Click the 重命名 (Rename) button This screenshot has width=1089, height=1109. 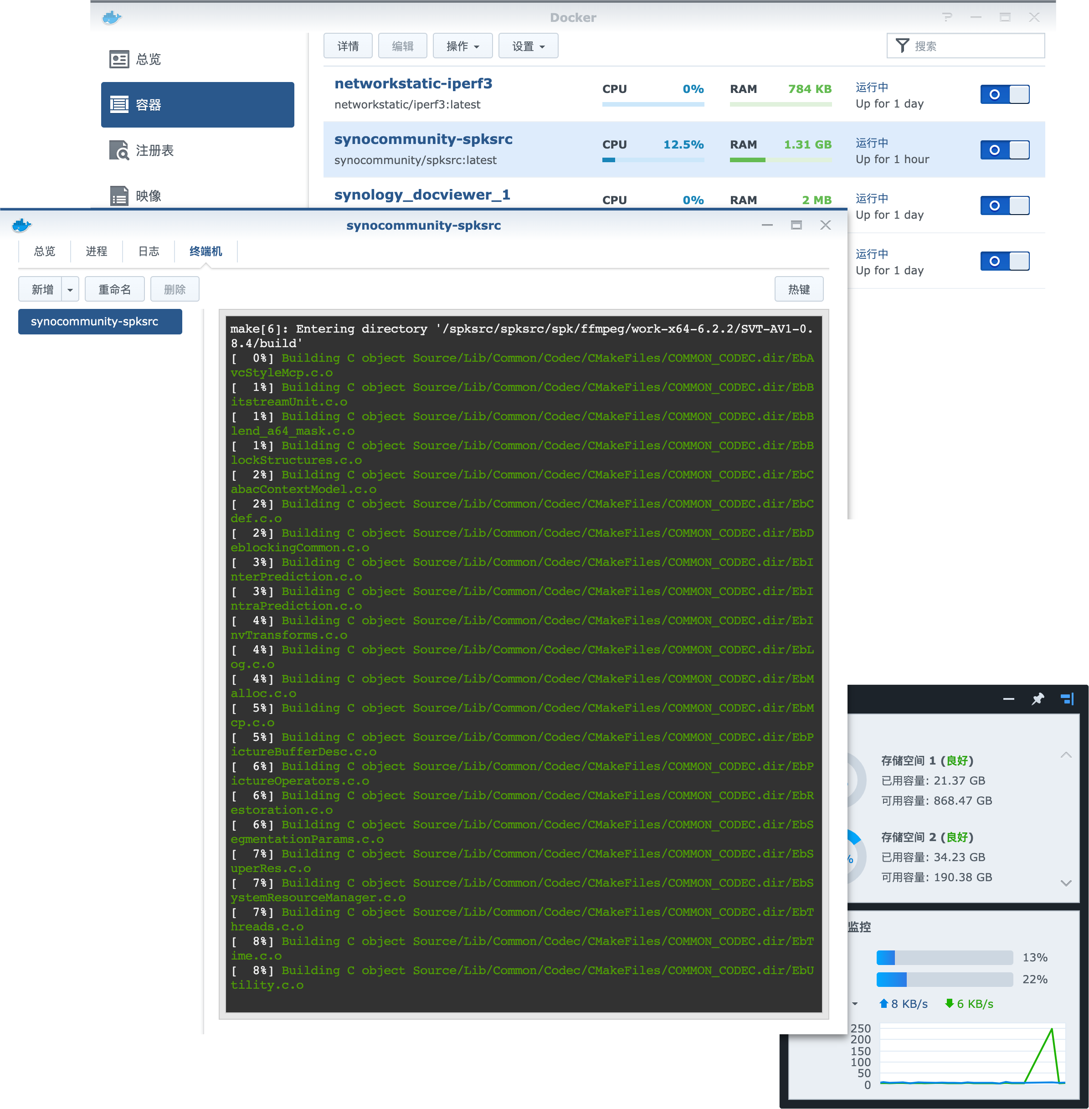[114, 289]
